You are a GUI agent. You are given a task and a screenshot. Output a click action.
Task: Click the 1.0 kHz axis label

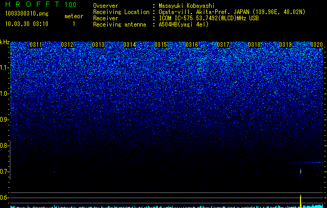pos(4,94)
